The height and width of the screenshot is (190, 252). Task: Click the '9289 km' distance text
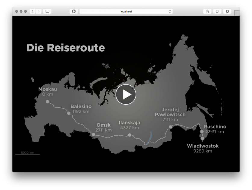click(203, 151)
